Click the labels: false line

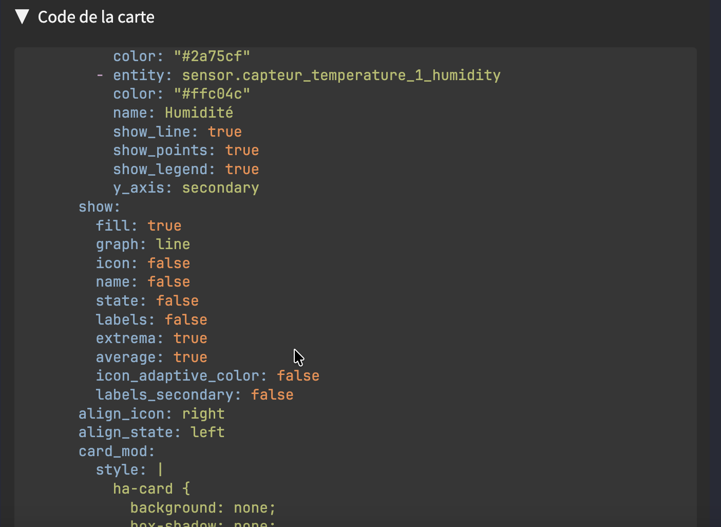(x=151, y=319)
